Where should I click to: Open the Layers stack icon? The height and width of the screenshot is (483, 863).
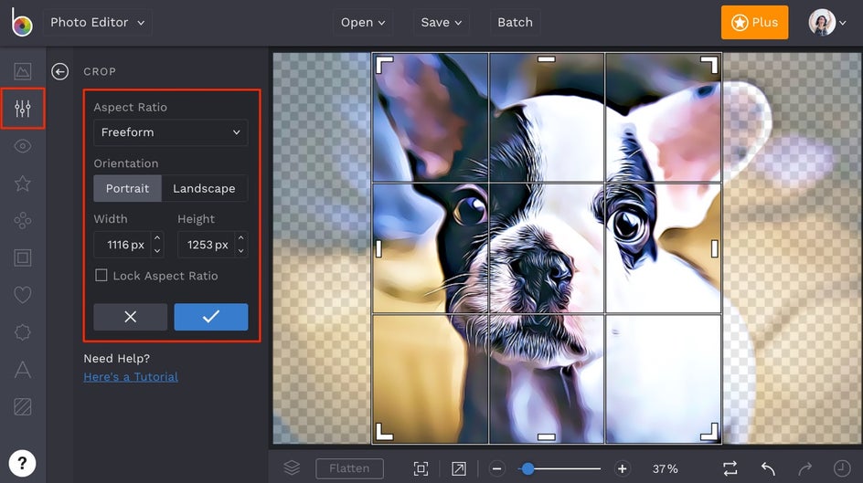coord(292,468)
